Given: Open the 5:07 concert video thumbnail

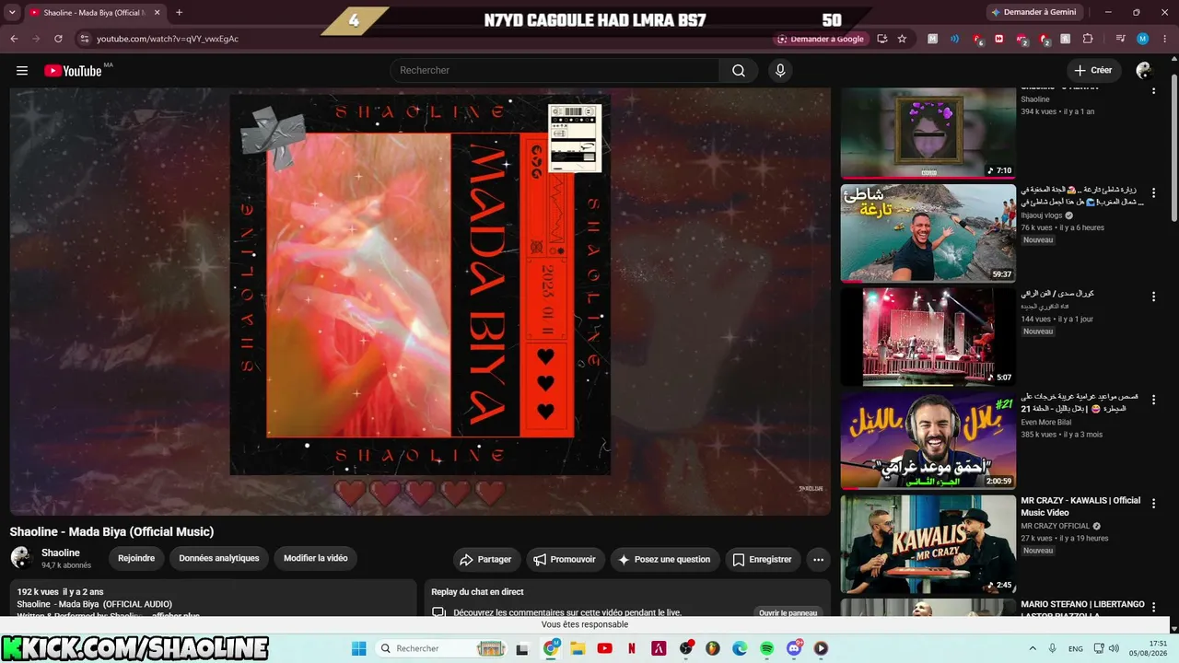Looking at the screenshot, I should (x=928, y=337).
